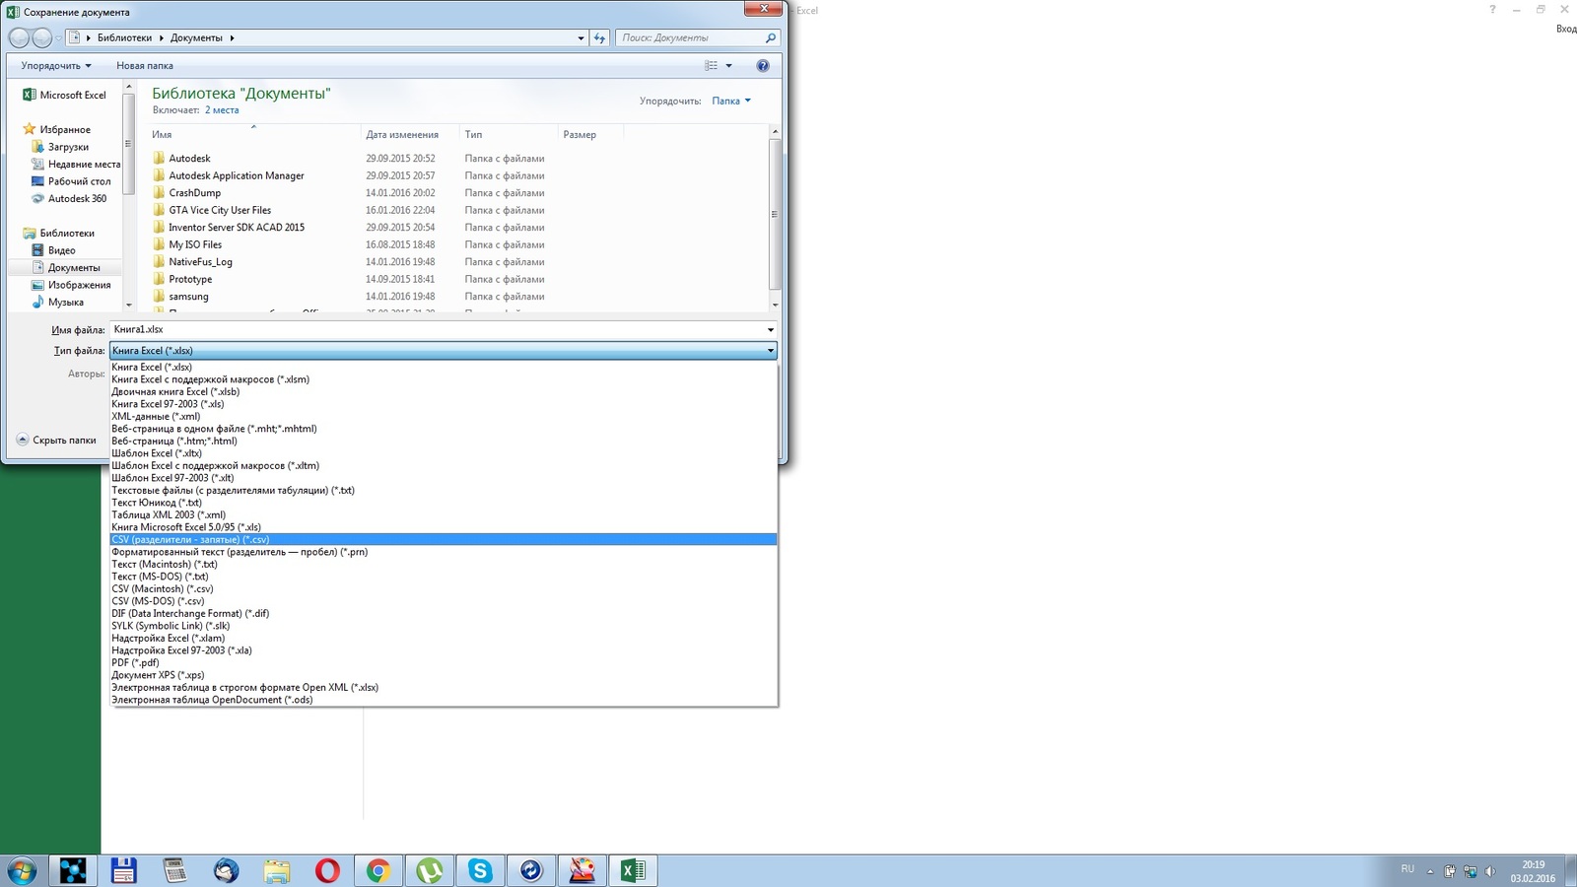Screen dimensions: 1577x887
Task: Open Windows Explorer folder icon on taskbar
Action: [x=277, y=870]
